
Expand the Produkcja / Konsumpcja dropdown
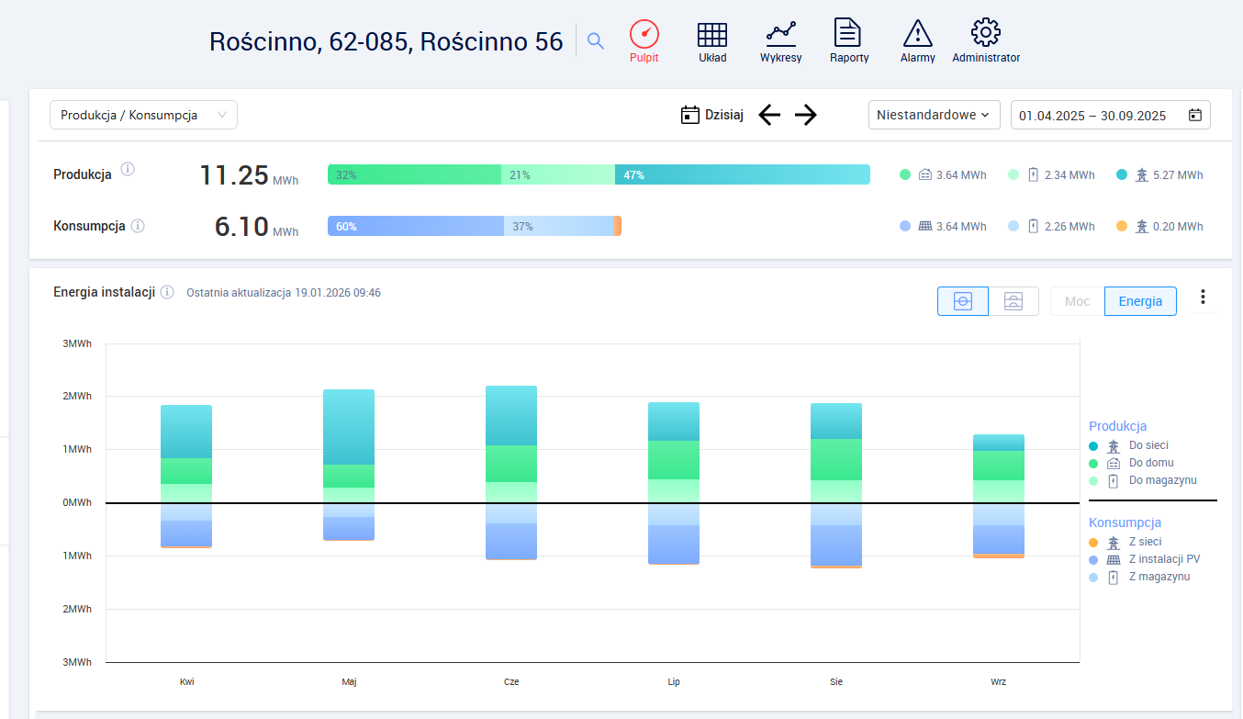coord(143,115)
